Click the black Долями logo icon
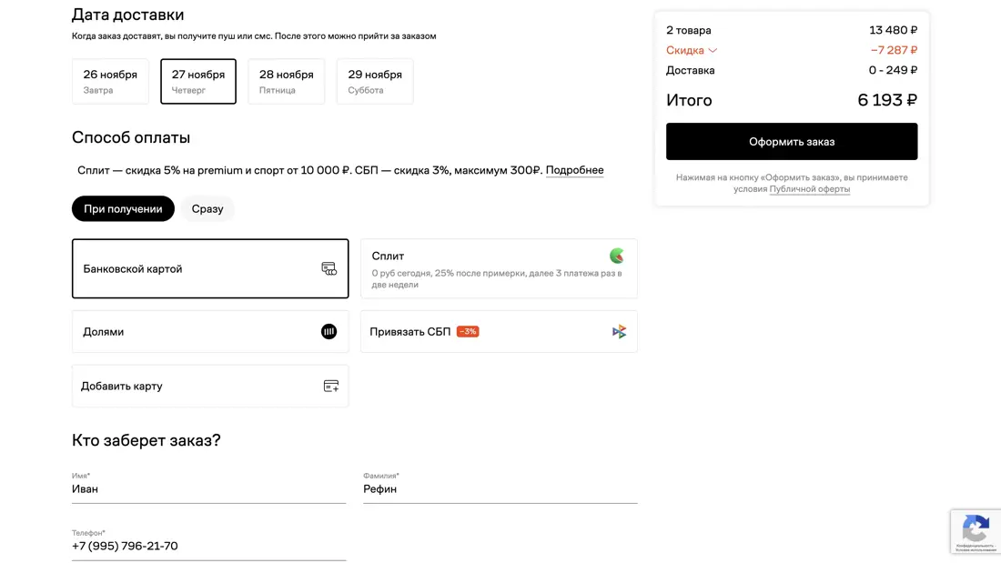The height and width of the screenshot is (563, 1001). (329, 332)
